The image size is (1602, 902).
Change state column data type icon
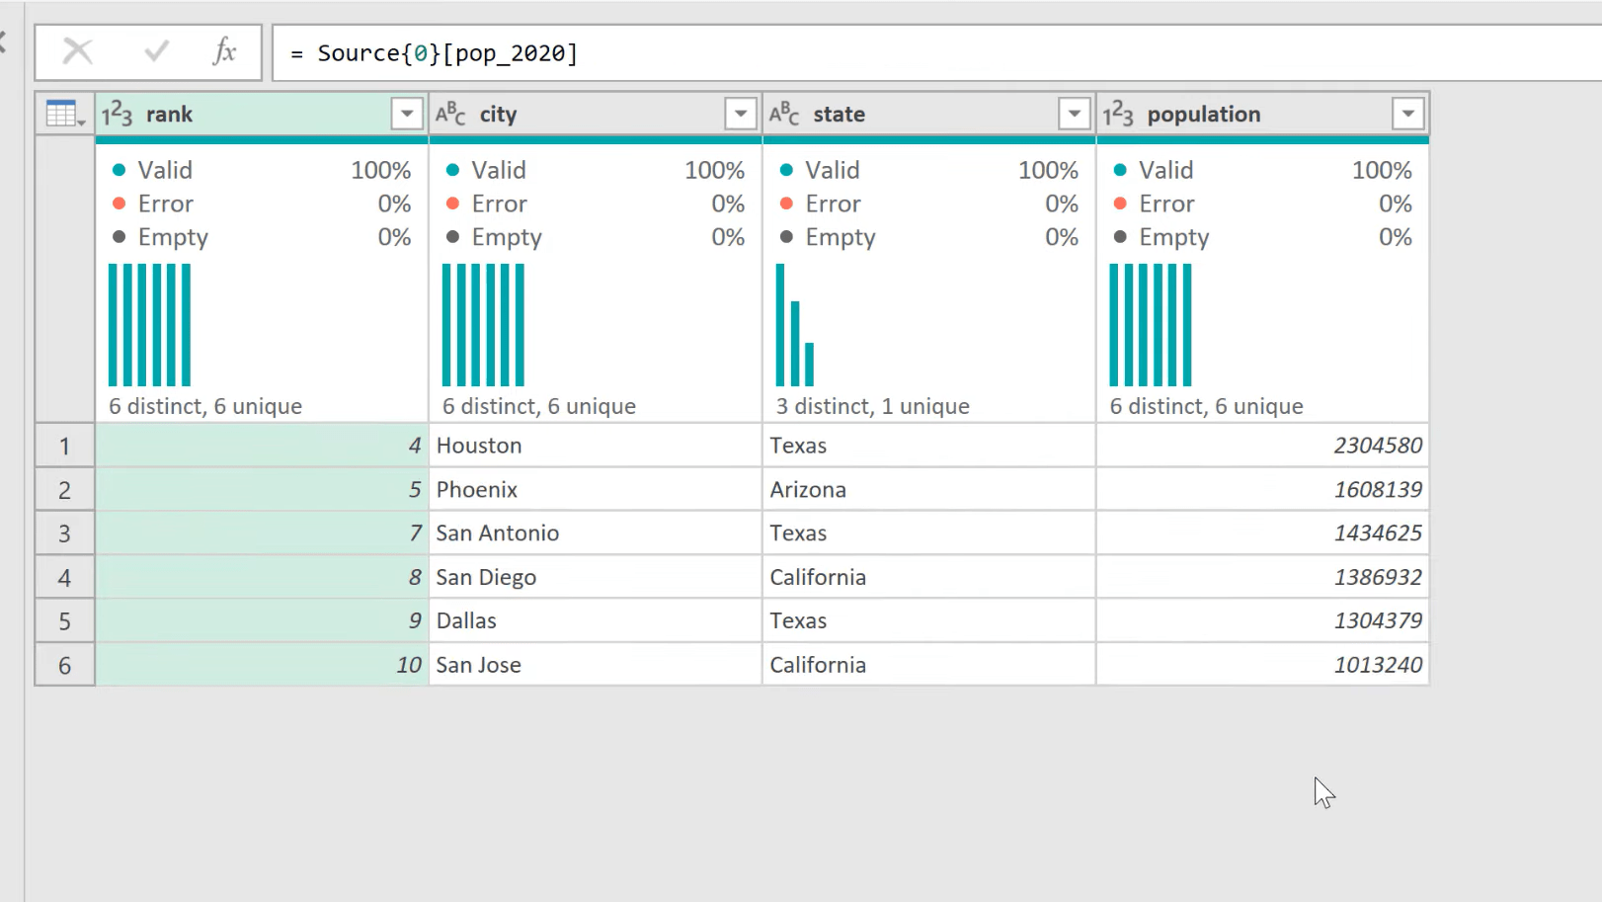(x=784, y=114)
